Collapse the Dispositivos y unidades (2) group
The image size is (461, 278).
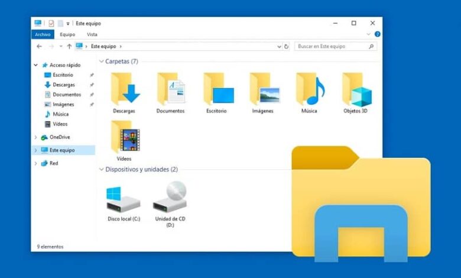coord(102,169)
